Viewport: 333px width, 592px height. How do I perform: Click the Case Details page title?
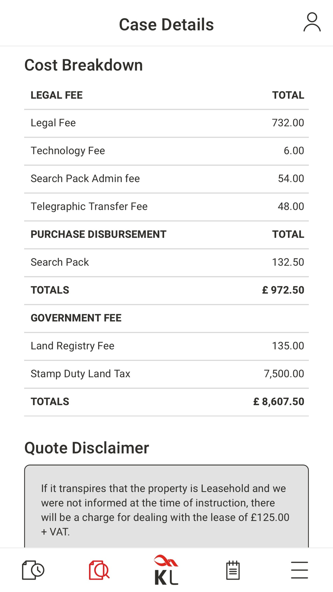166,25
